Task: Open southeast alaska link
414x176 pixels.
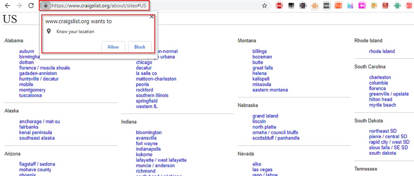Action: (x=37, y=138)
